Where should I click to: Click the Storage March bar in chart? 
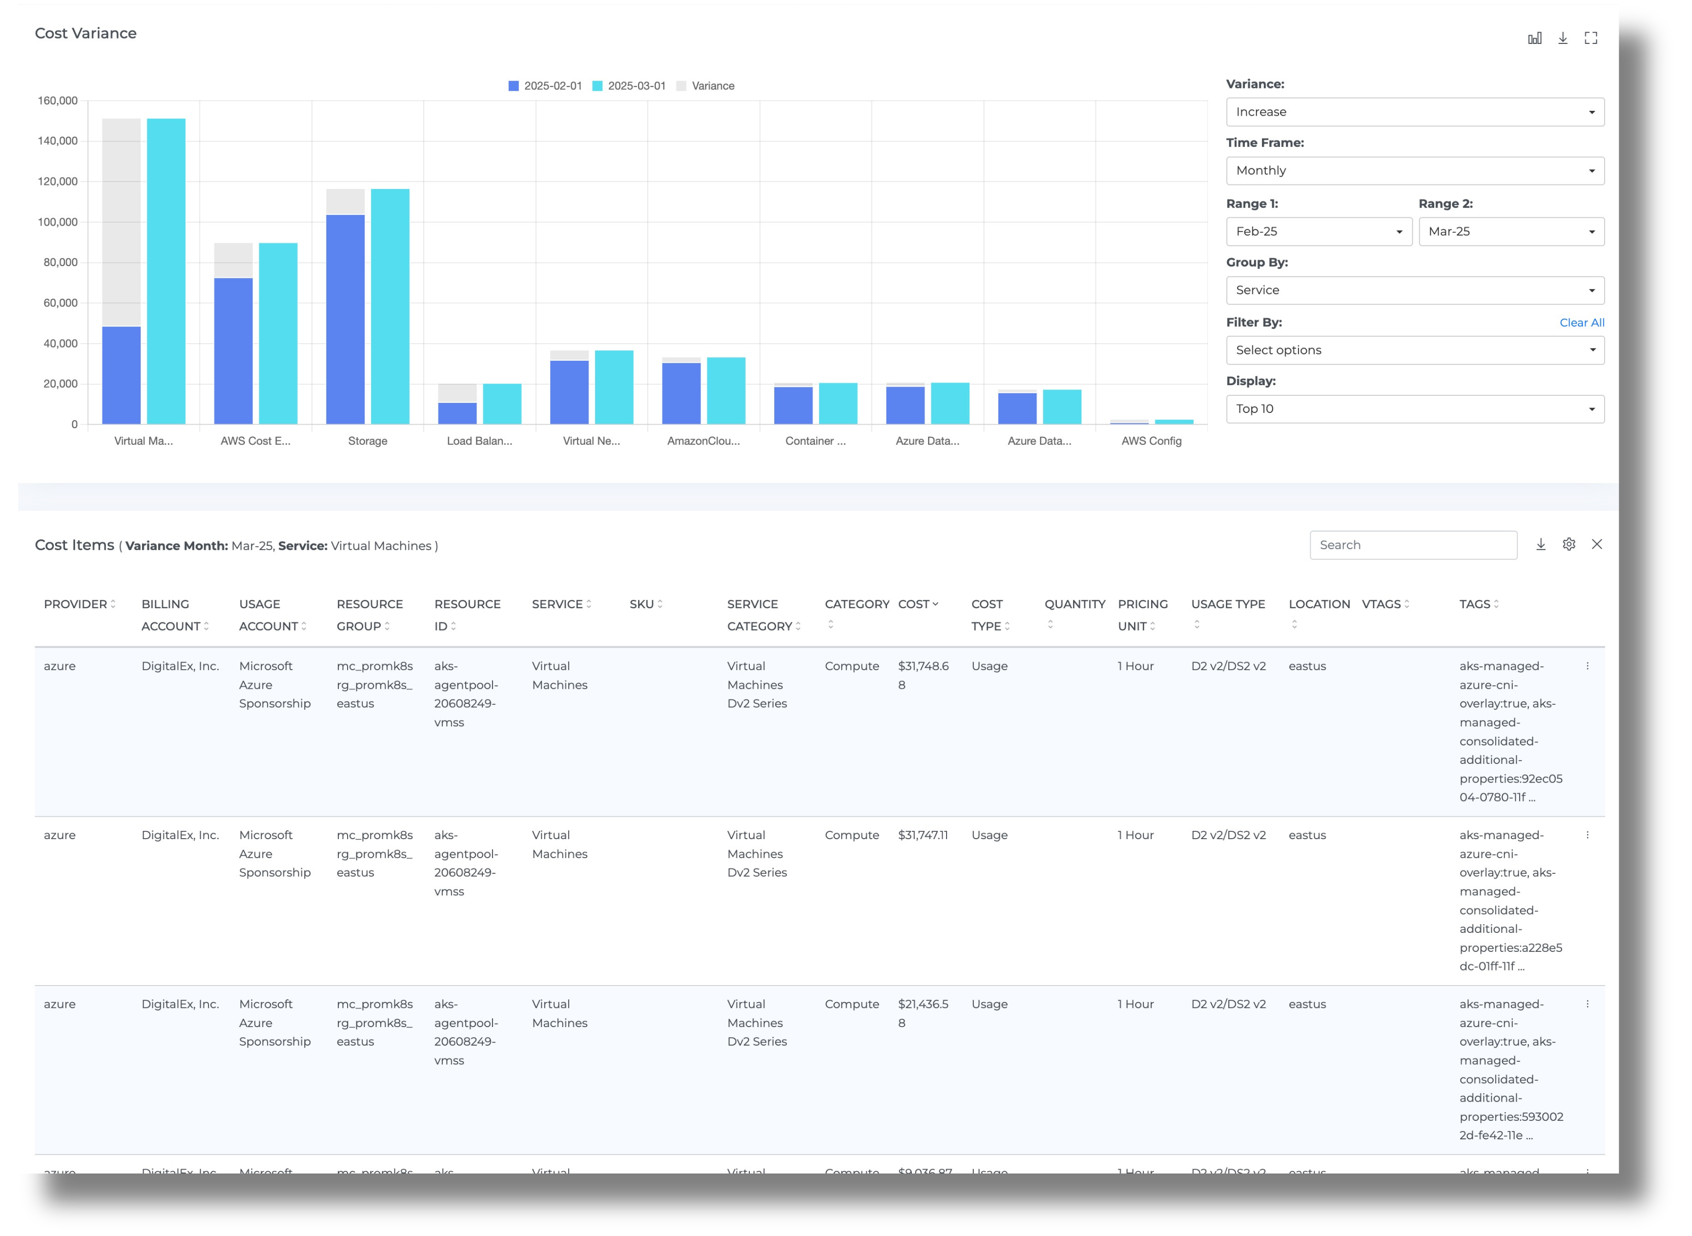click(x=390, y=307)
